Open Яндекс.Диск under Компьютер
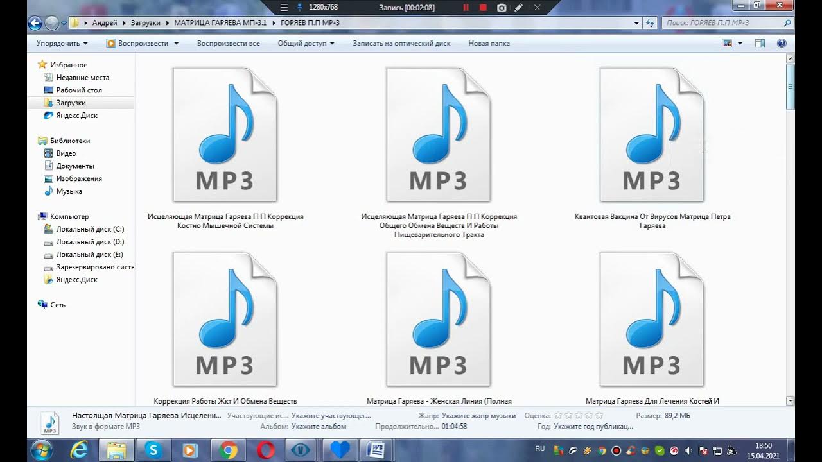 click(76, 280)
